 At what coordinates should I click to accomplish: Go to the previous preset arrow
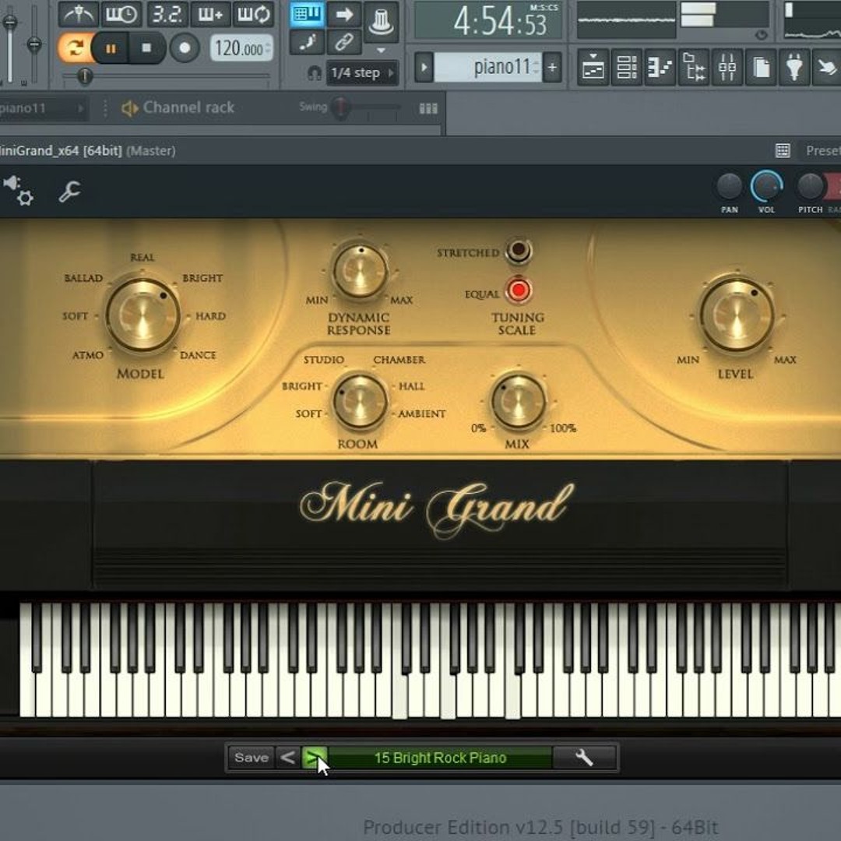coord(287,758)
